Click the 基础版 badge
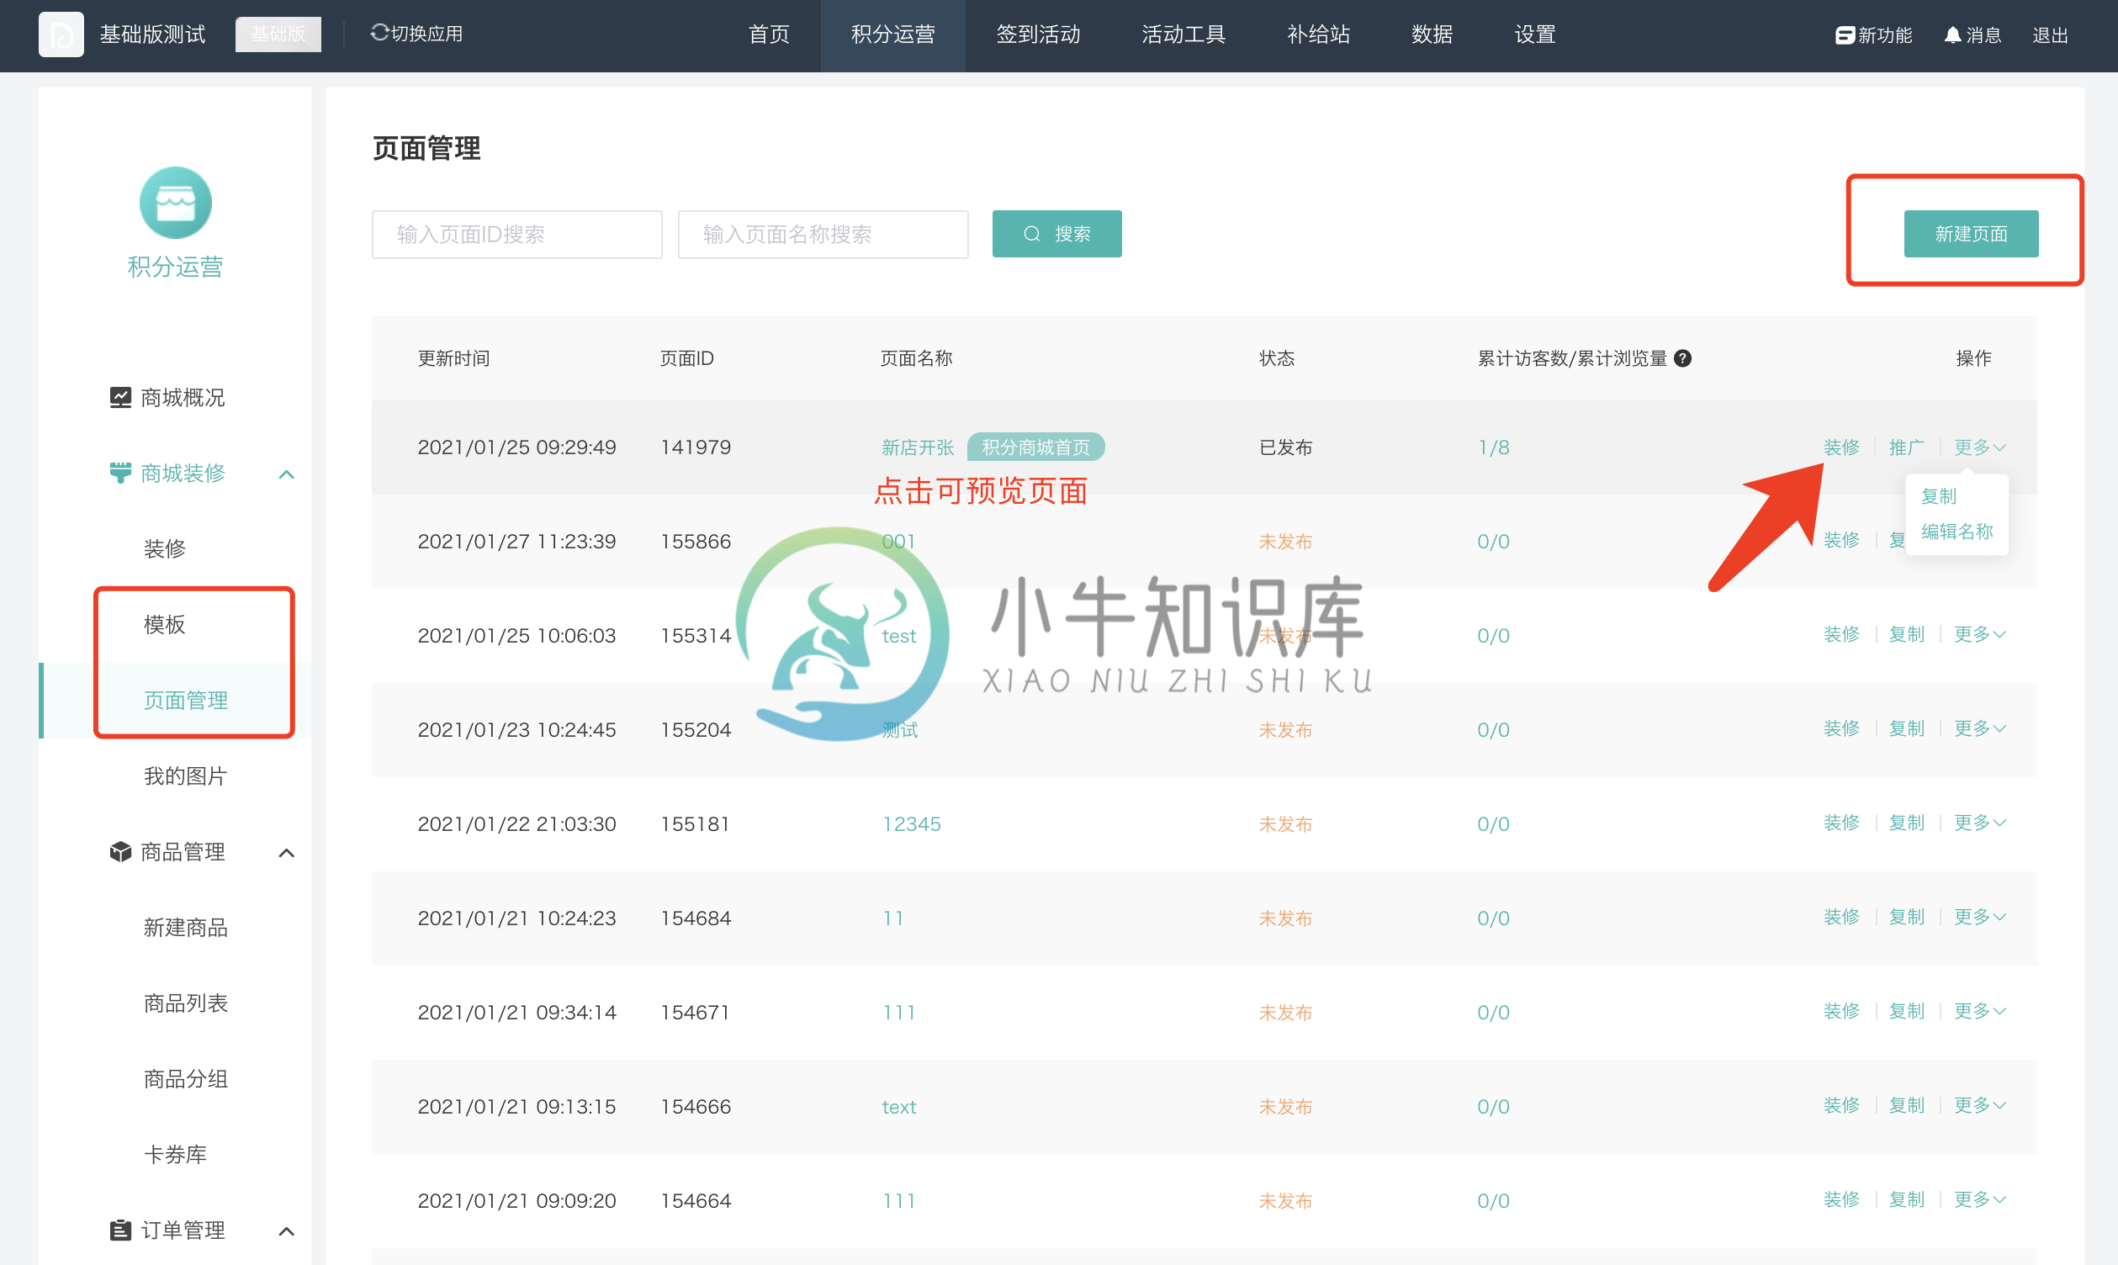This screenshot has width=2118, height=1265. click(x=278, y=34)
